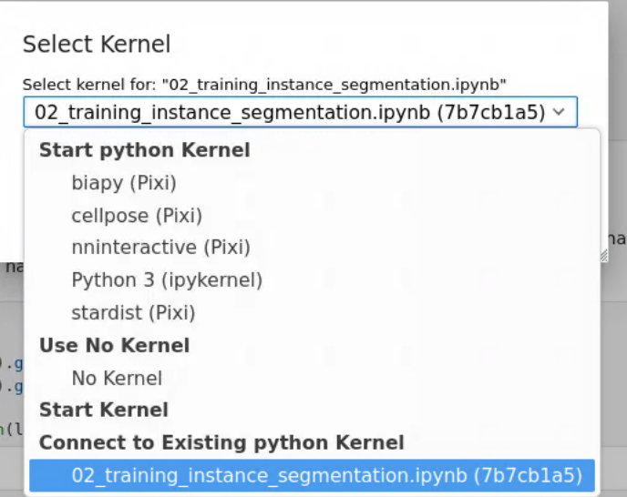Connect to existing 02_training_instance_segmentation.ipynb (7b7cb1a5) kernel

coord(312,475)
